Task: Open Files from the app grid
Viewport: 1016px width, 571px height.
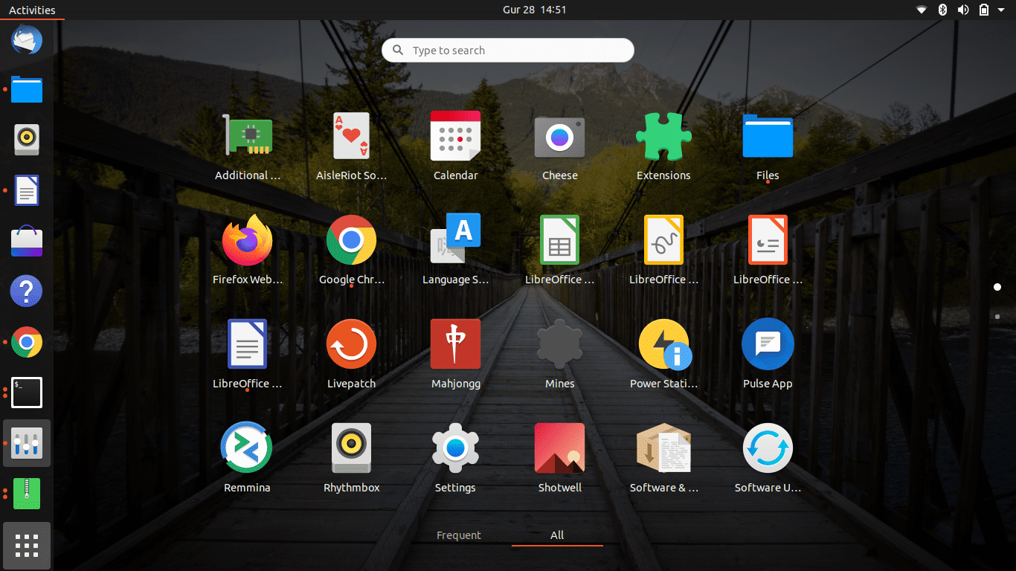Action: point(768,137)
